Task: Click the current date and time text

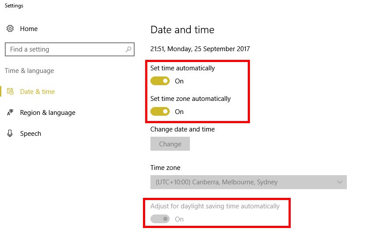Action: 200,49
